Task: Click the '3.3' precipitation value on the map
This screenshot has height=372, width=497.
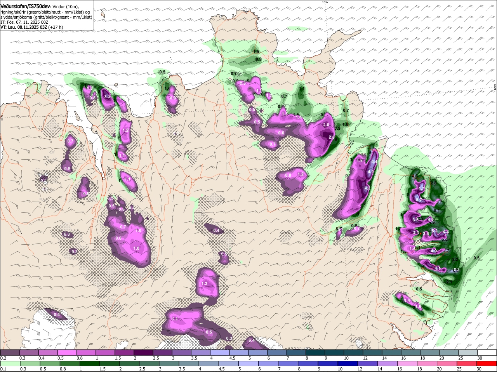Action: coord(108,97)
